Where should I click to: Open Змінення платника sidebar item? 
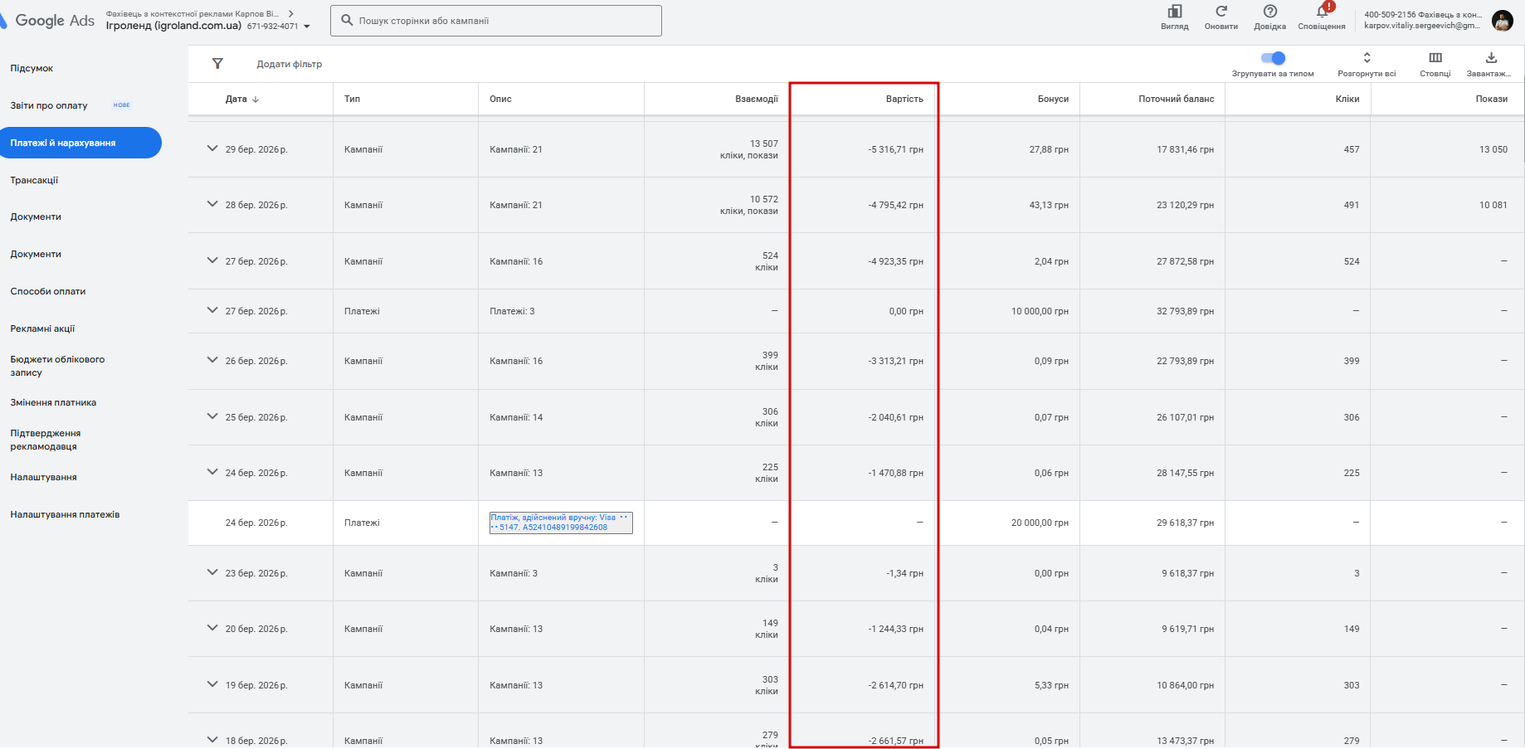pyautogui.click(x=53, y=402)
